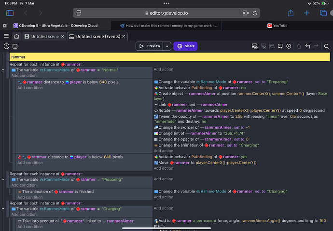Select 'Activate behavior Pathfinding of rammer: no' action
The width and height of the screenshot is (333, 231).
click(200, 88)
